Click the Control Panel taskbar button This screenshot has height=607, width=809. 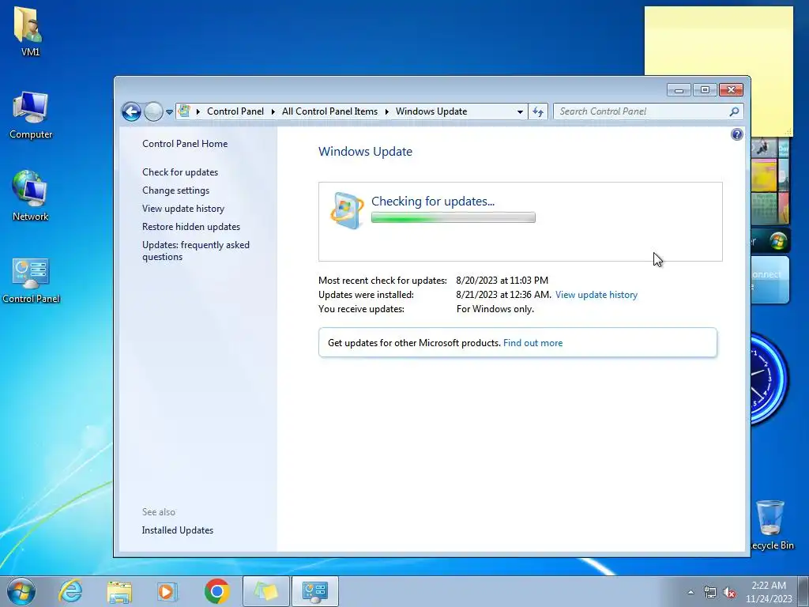315,591
